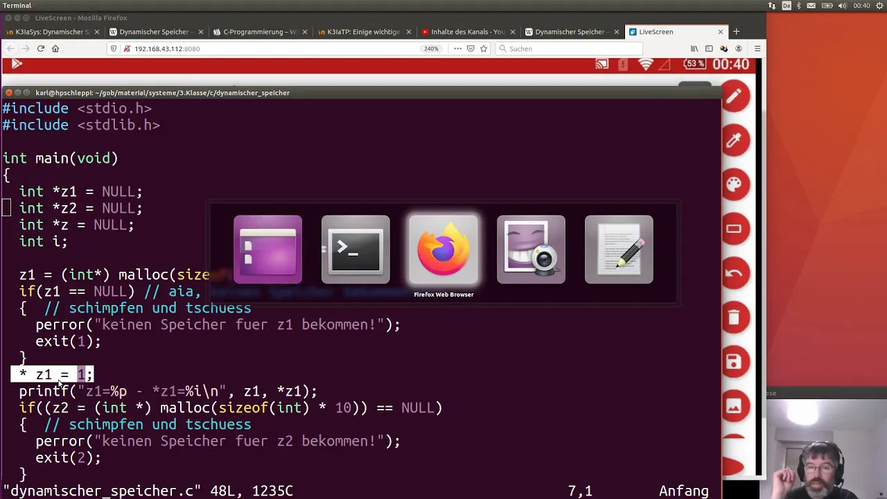Viewport: 887px width, 499px height.
Task: Choose Firefox Web Browser in app switcher
Action: pos(443,249)
